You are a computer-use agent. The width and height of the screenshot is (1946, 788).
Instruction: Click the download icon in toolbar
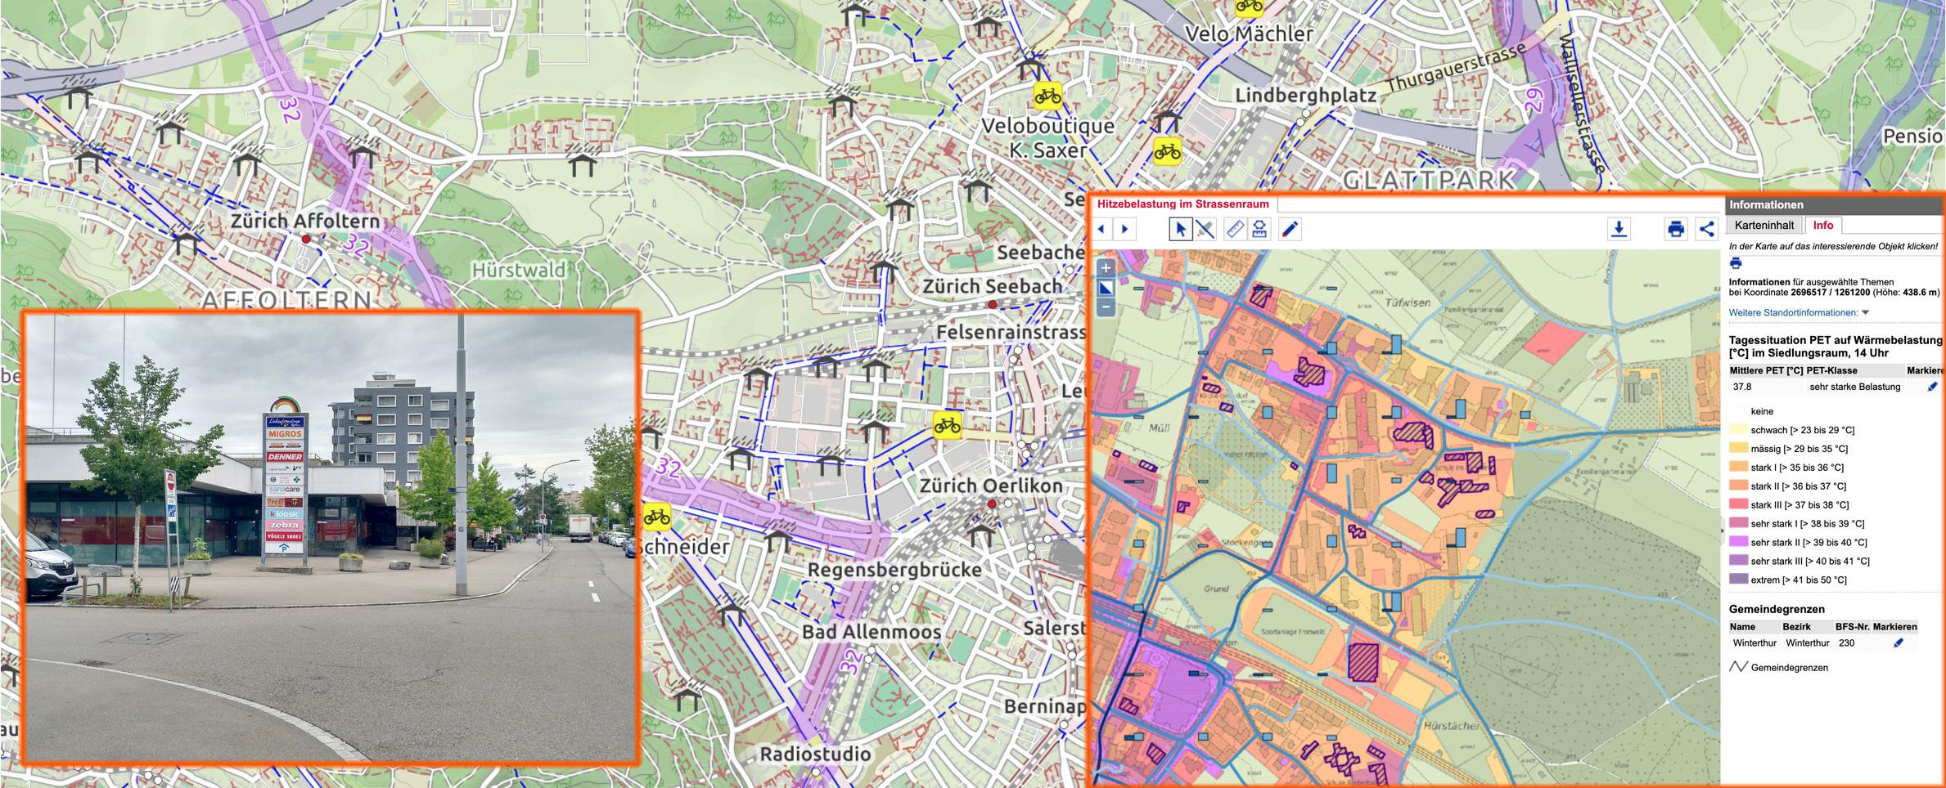tap(1618, 230)
